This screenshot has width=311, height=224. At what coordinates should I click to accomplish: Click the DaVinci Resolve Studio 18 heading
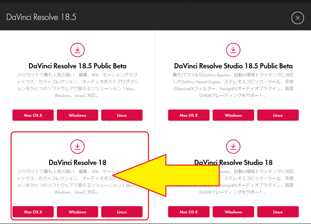233,163
